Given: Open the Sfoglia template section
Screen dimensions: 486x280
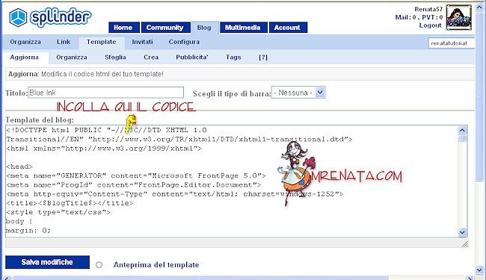Looking at the screenshot, I should [115, 57].
